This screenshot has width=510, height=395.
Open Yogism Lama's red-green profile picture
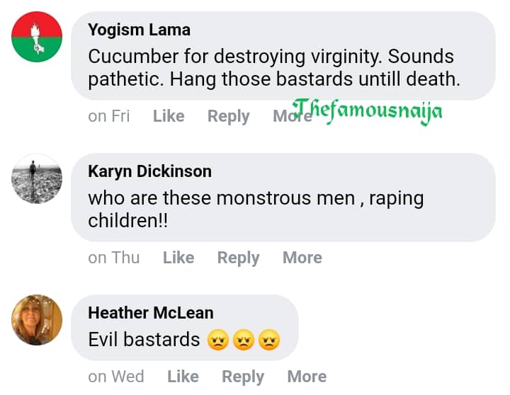37,37
